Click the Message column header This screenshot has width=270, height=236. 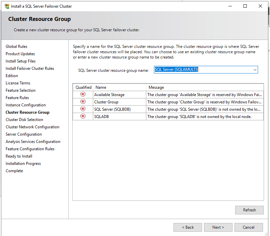[x=205, y=87]
